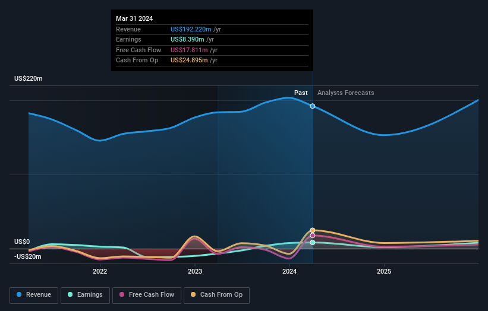This screenshot has width=488, height=311.
Task: Click the US$220m y-axis label
Action: pyautogui.click(x=29, y=78)
